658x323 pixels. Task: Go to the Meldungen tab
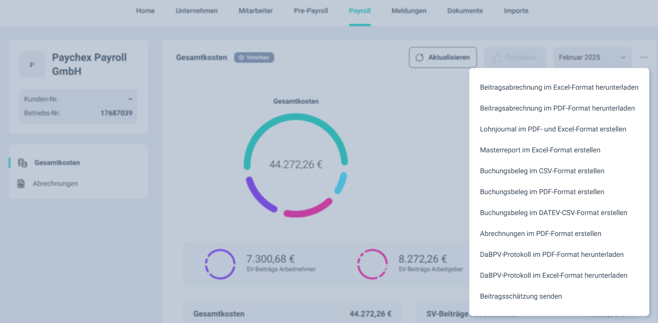click(x=409, y=11)
